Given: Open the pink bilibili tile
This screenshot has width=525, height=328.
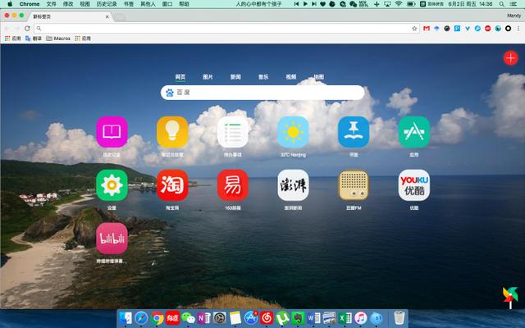Looking at the screenshot, I should click(112, 239).
